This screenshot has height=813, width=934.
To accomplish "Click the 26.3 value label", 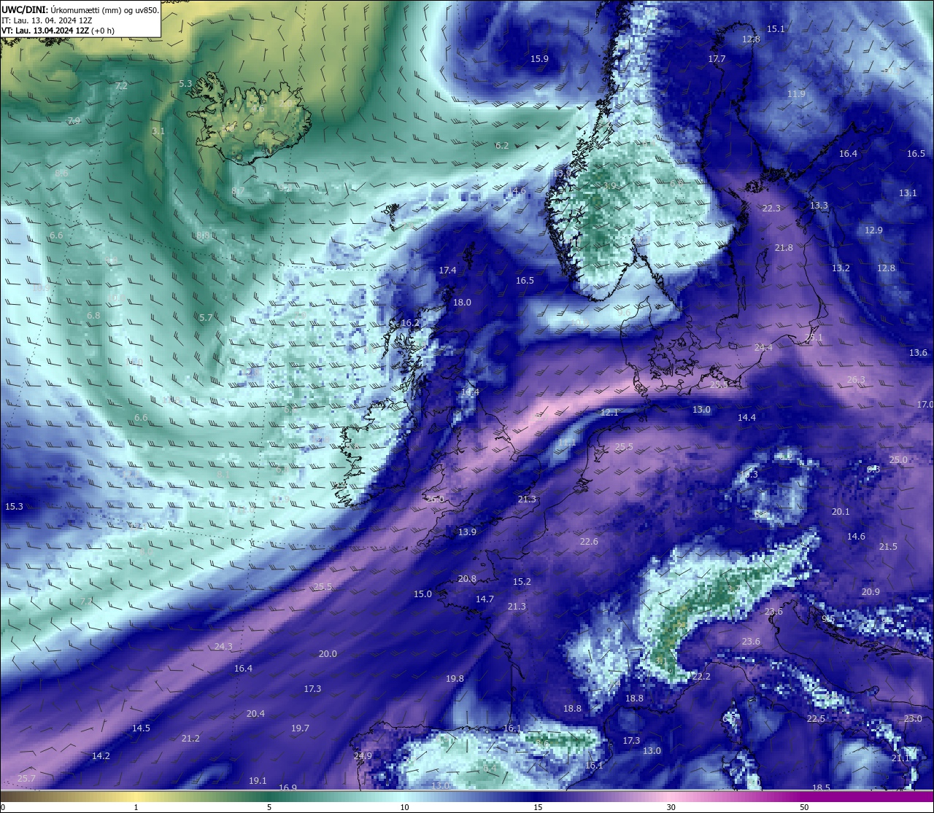I will pos(856,380).
